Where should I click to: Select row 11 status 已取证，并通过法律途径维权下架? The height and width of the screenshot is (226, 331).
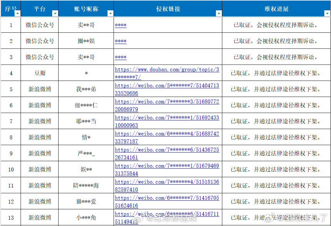click(276, 185)
